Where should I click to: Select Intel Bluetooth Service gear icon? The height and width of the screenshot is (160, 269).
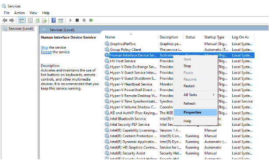coord(107,119)
